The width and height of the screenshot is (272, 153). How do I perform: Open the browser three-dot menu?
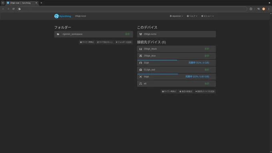pyautogui.click(x=269, y=9)
